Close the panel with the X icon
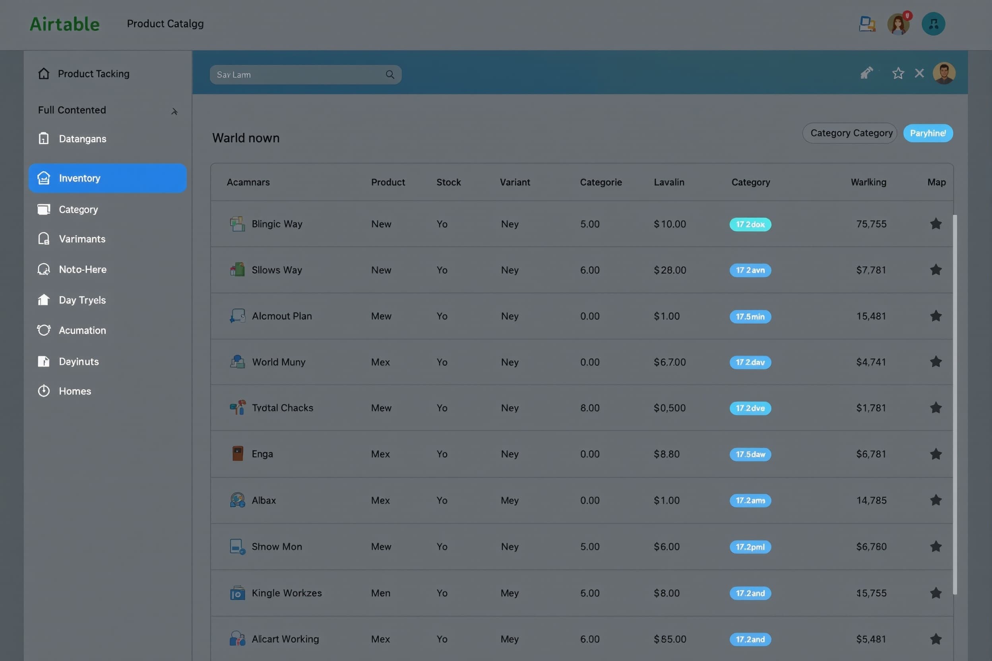This screenshot has height=661, width=992. [x=919, y=73]
